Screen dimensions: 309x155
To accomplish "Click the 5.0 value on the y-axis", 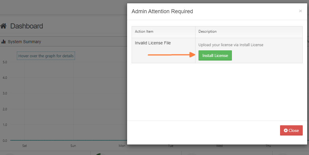I will tap(5, 62).
